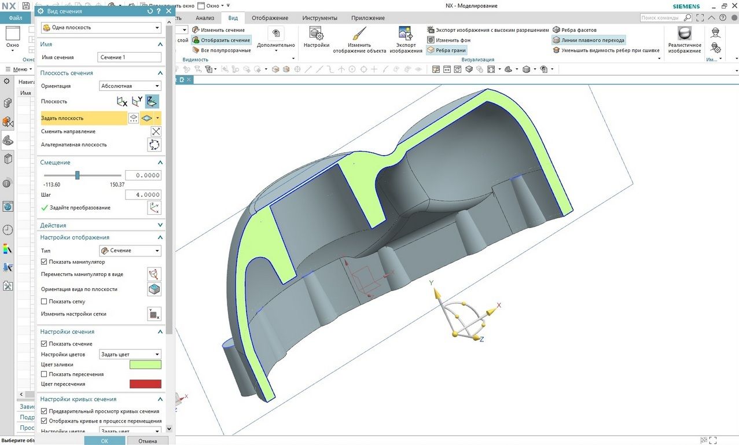Image resolution: width=739 pixels, height=445 pixels.
Task: Open the grid settings (Изменить настройки сетки) icon
Action: pos(154,314)
